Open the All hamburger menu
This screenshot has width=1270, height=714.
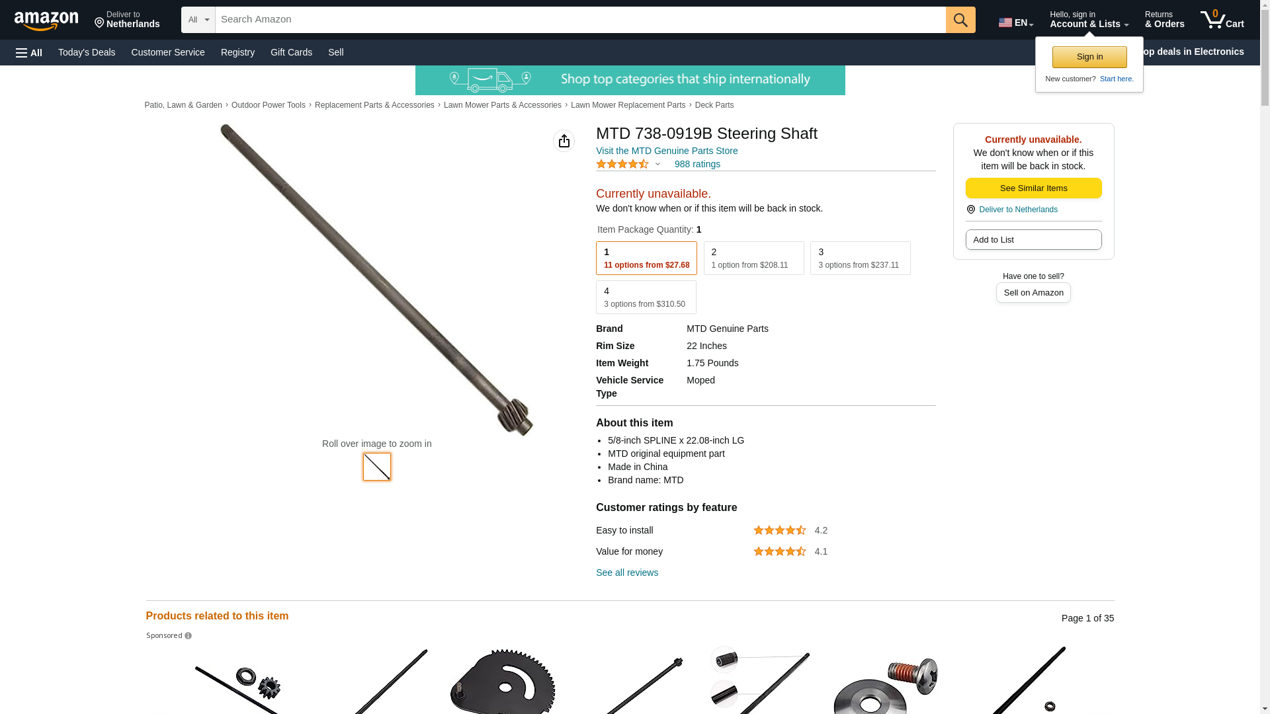[x=29, y=53]
